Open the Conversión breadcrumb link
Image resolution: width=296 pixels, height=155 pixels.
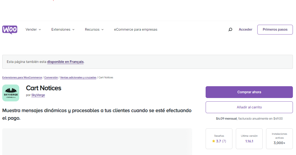pos(51,77)
